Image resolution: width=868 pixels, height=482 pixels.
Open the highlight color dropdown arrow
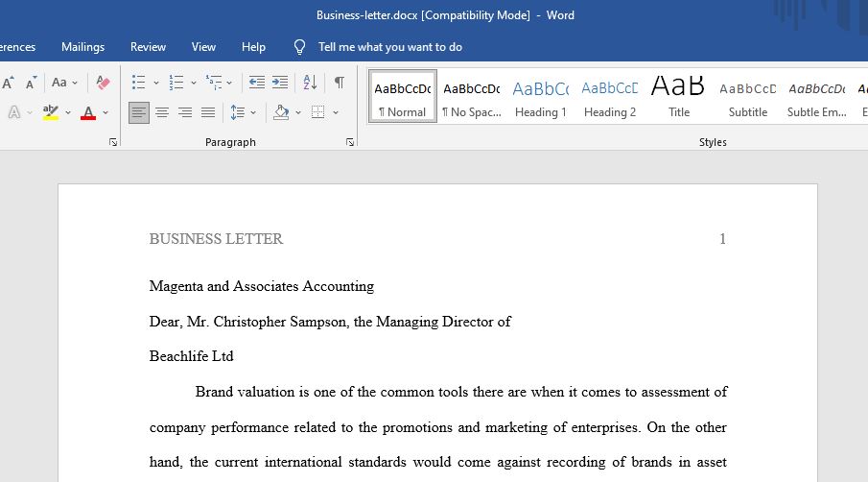tap(67, 113)
